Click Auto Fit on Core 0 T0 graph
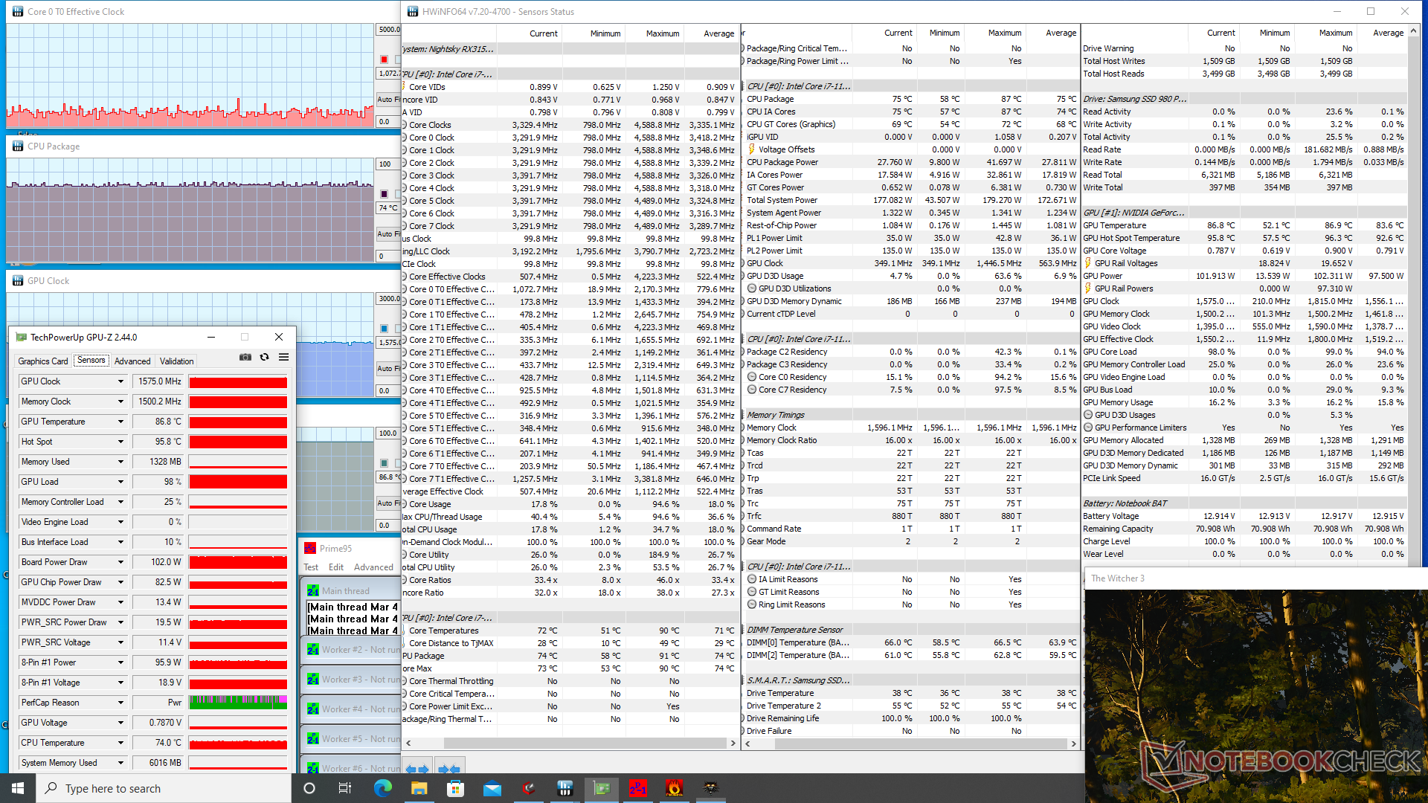This screenshot has width=1428, height=803. (388, 99)
